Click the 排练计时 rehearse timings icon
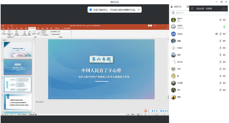This screenshot has width=229, height=123. (x=34, y=32)
